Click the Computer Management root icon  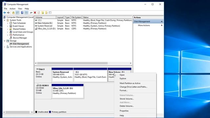pyautogui.click(x=5, y=17)
